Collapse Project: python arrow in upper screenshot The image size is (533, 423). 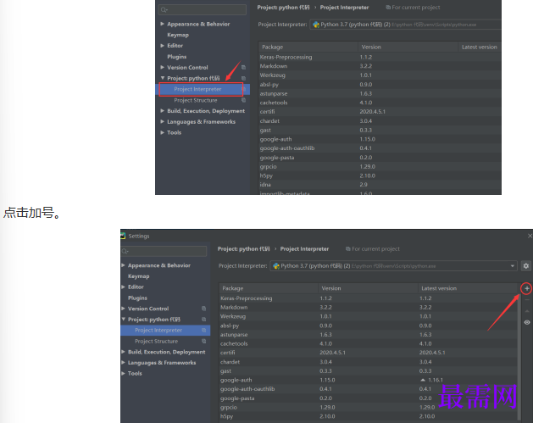coord(162,78)
